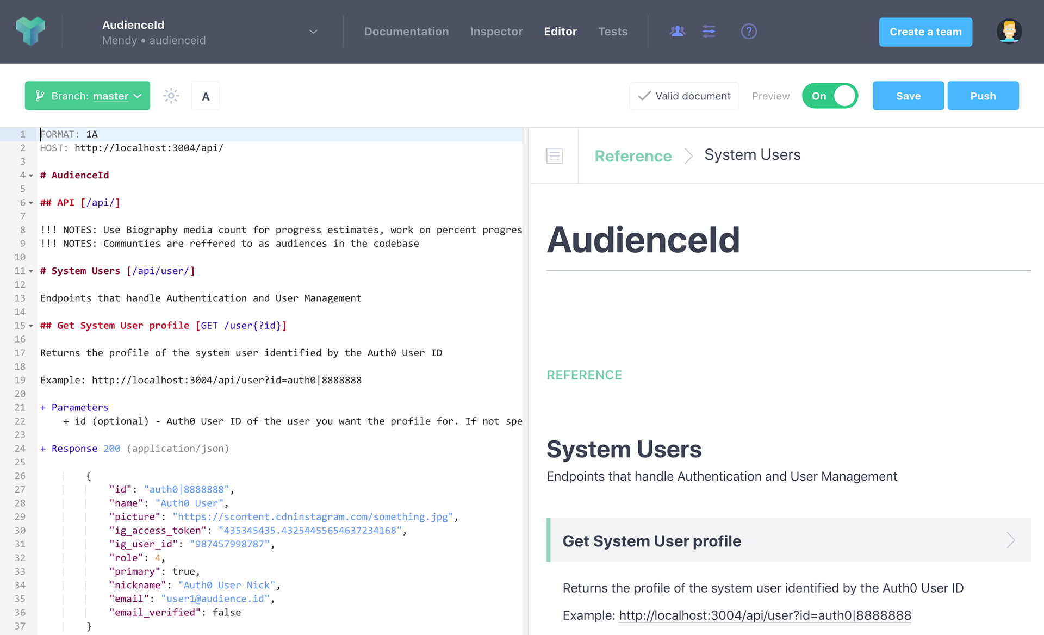
Task: Click the '# AudienceId' line in editor
Action: pyautogui.click(x=74, y=175)
